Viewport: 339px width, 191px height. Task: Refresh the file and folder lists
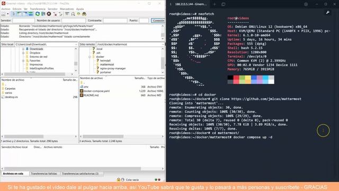click(x=38, y=14)
